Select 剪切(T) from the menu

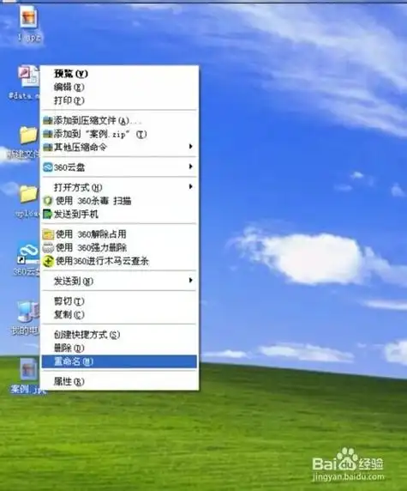119,301
